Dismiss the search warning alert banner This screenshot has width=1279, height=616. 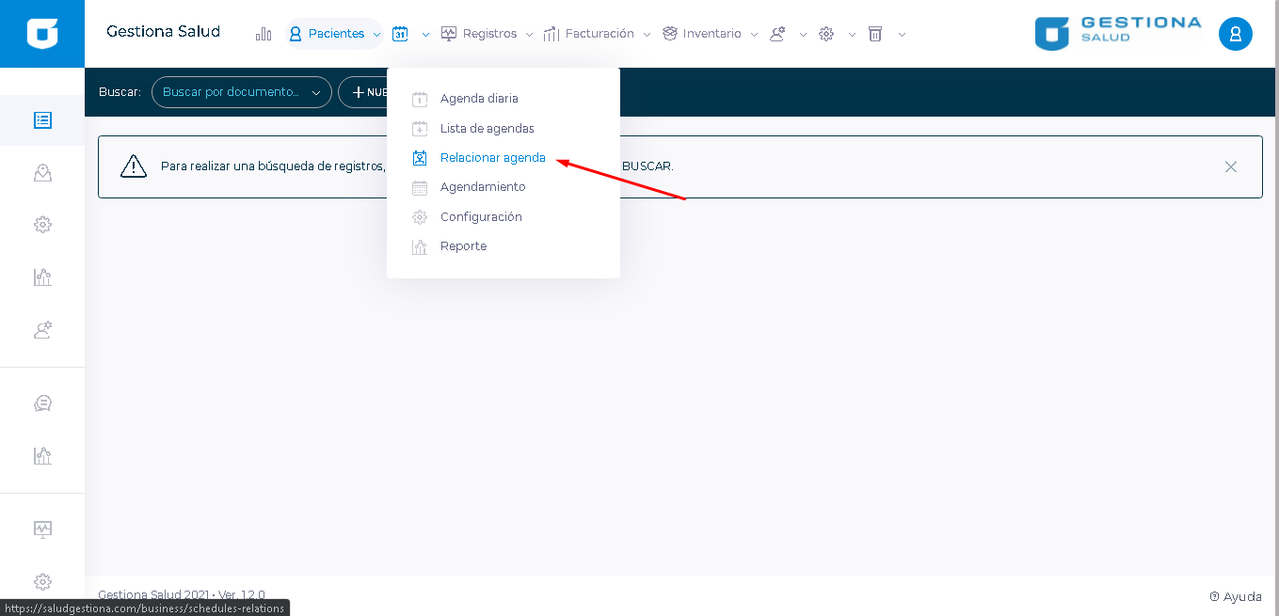1230,166
